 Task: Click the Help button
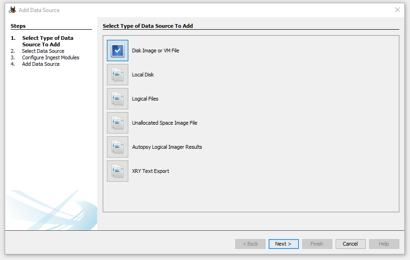(384, 244)
